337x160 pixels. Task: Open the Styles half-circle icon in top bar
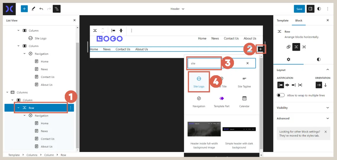(319, 9)
